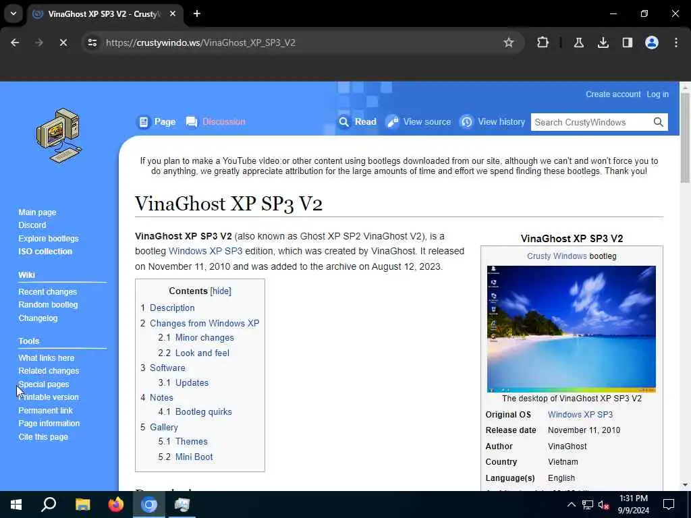Jump to Themes subsection
The width and height of the screenshot is (691, 518).
pyautogui.click(x=191, y=441)
